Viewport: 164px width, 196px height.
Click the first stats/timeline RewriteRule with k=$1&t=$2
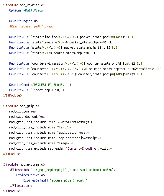(x=71, y=37)
